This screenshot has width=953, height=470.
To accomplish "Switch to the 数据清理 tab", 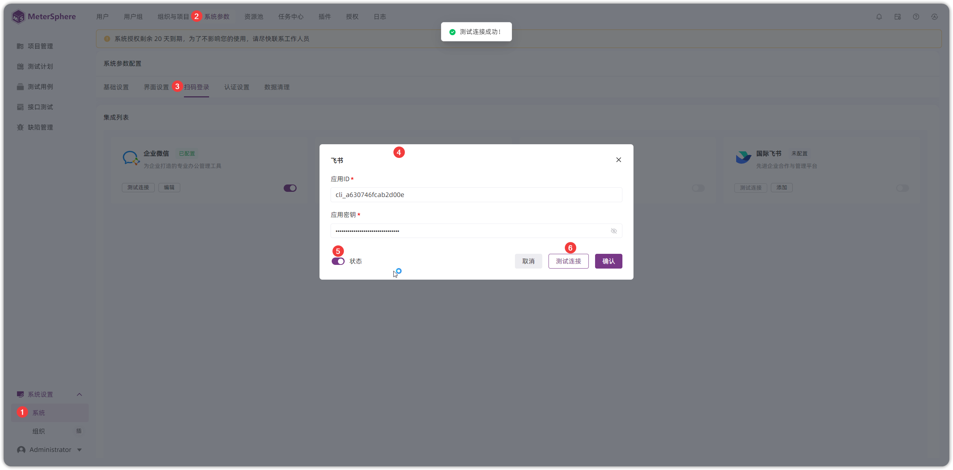I will point(277,87).
